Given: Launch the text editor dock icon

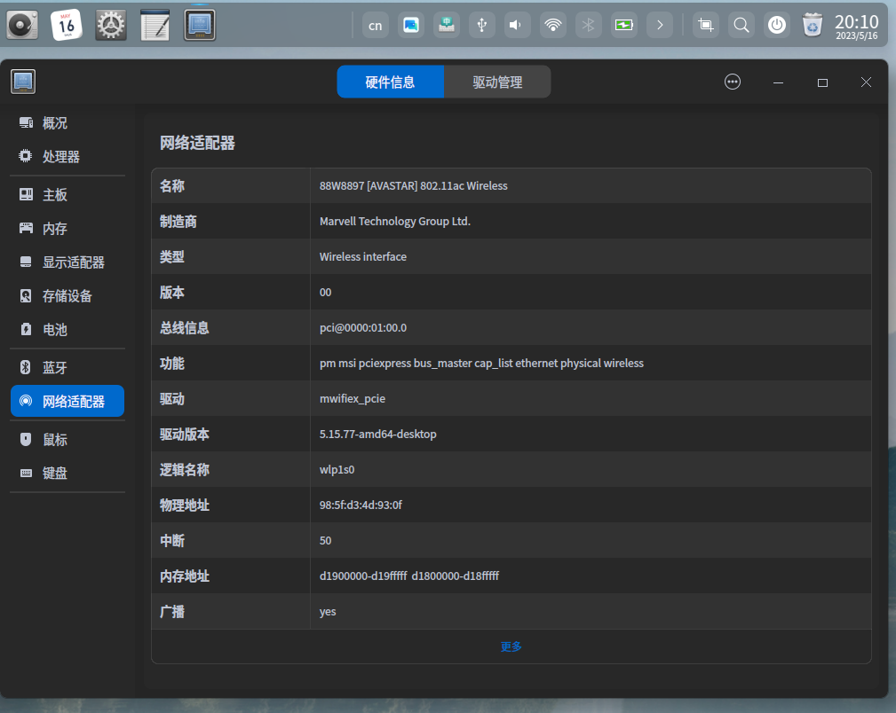Looking at the screenshot, I should [x=155, y=25].
